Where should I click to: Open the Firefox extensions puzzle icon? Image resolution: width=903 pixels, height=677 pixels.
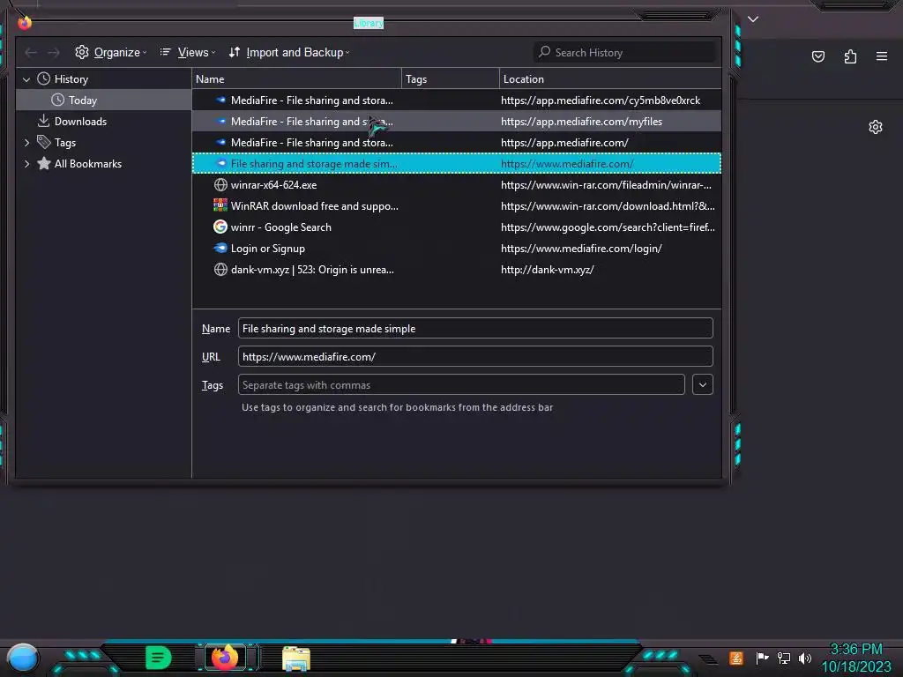coord(850,56)
